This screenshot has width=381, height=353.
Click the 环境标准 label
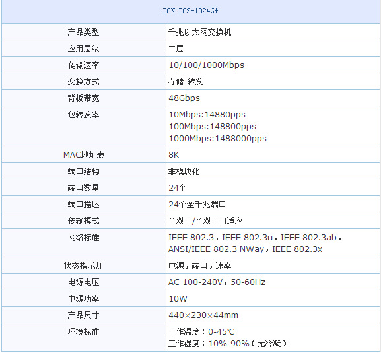point(83,332)
